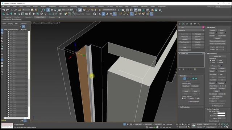Toggle the Percent Snap button
Viewport: 232px width, 130px height.
pos(92,10)
